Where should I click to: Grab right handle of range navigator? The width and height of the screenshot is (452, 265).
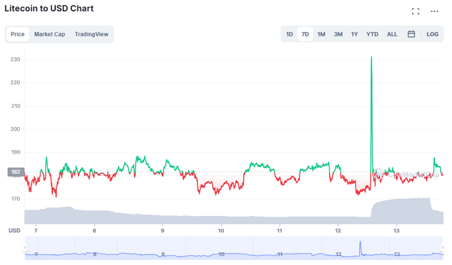(x=442, y=247)
